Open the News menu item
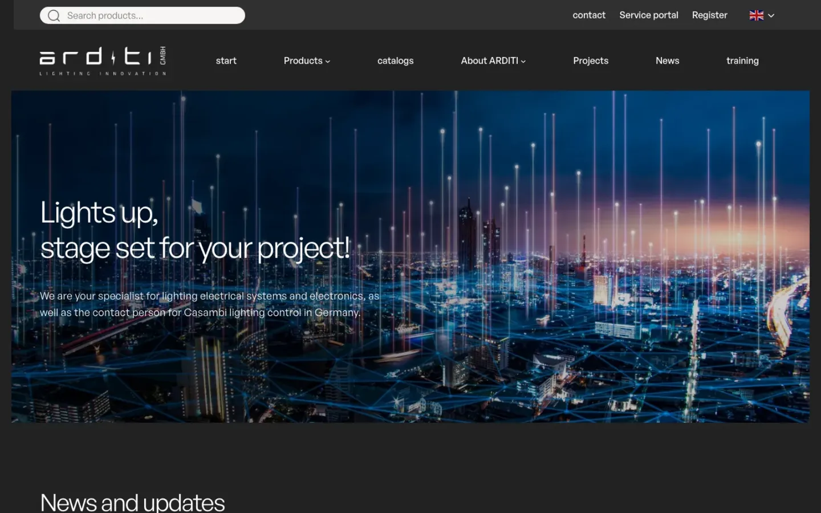The height and width of the screenshot is (513, 821). [x=667, y=60]
